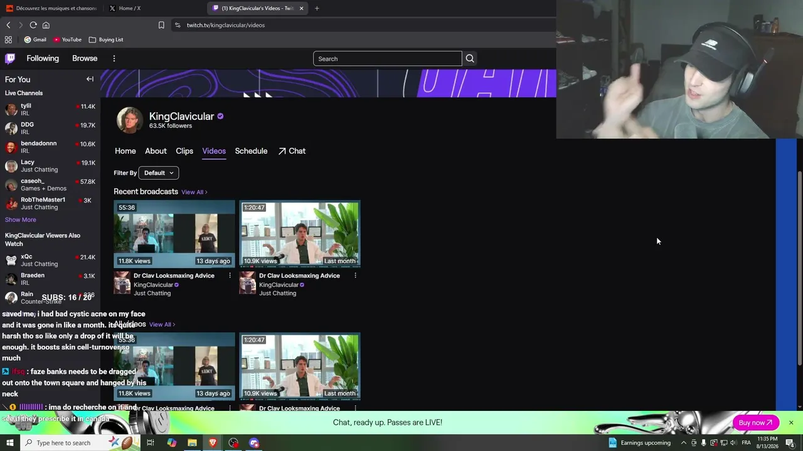Open File Explorer from the taskbar
This screenshot has width=803, height=451.
point(192,443)
